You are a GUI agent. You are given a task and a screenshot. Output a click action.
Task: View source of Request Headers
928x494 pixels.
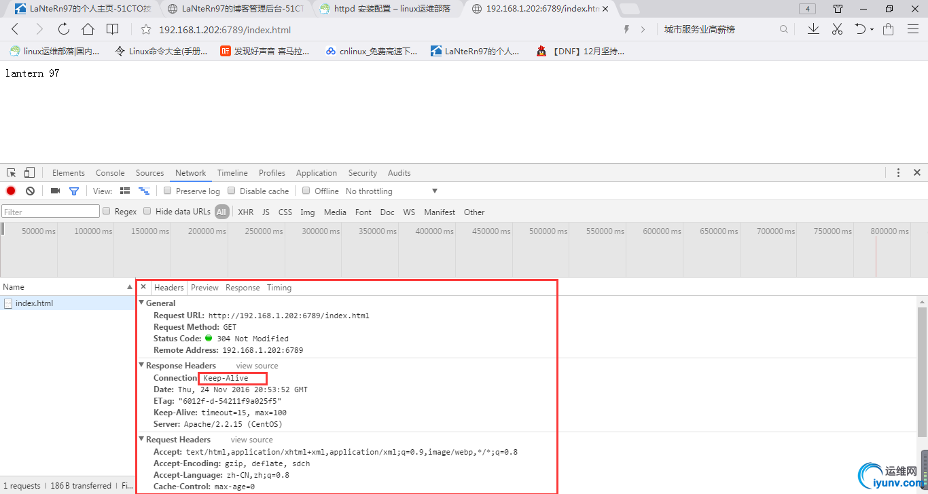252,439
